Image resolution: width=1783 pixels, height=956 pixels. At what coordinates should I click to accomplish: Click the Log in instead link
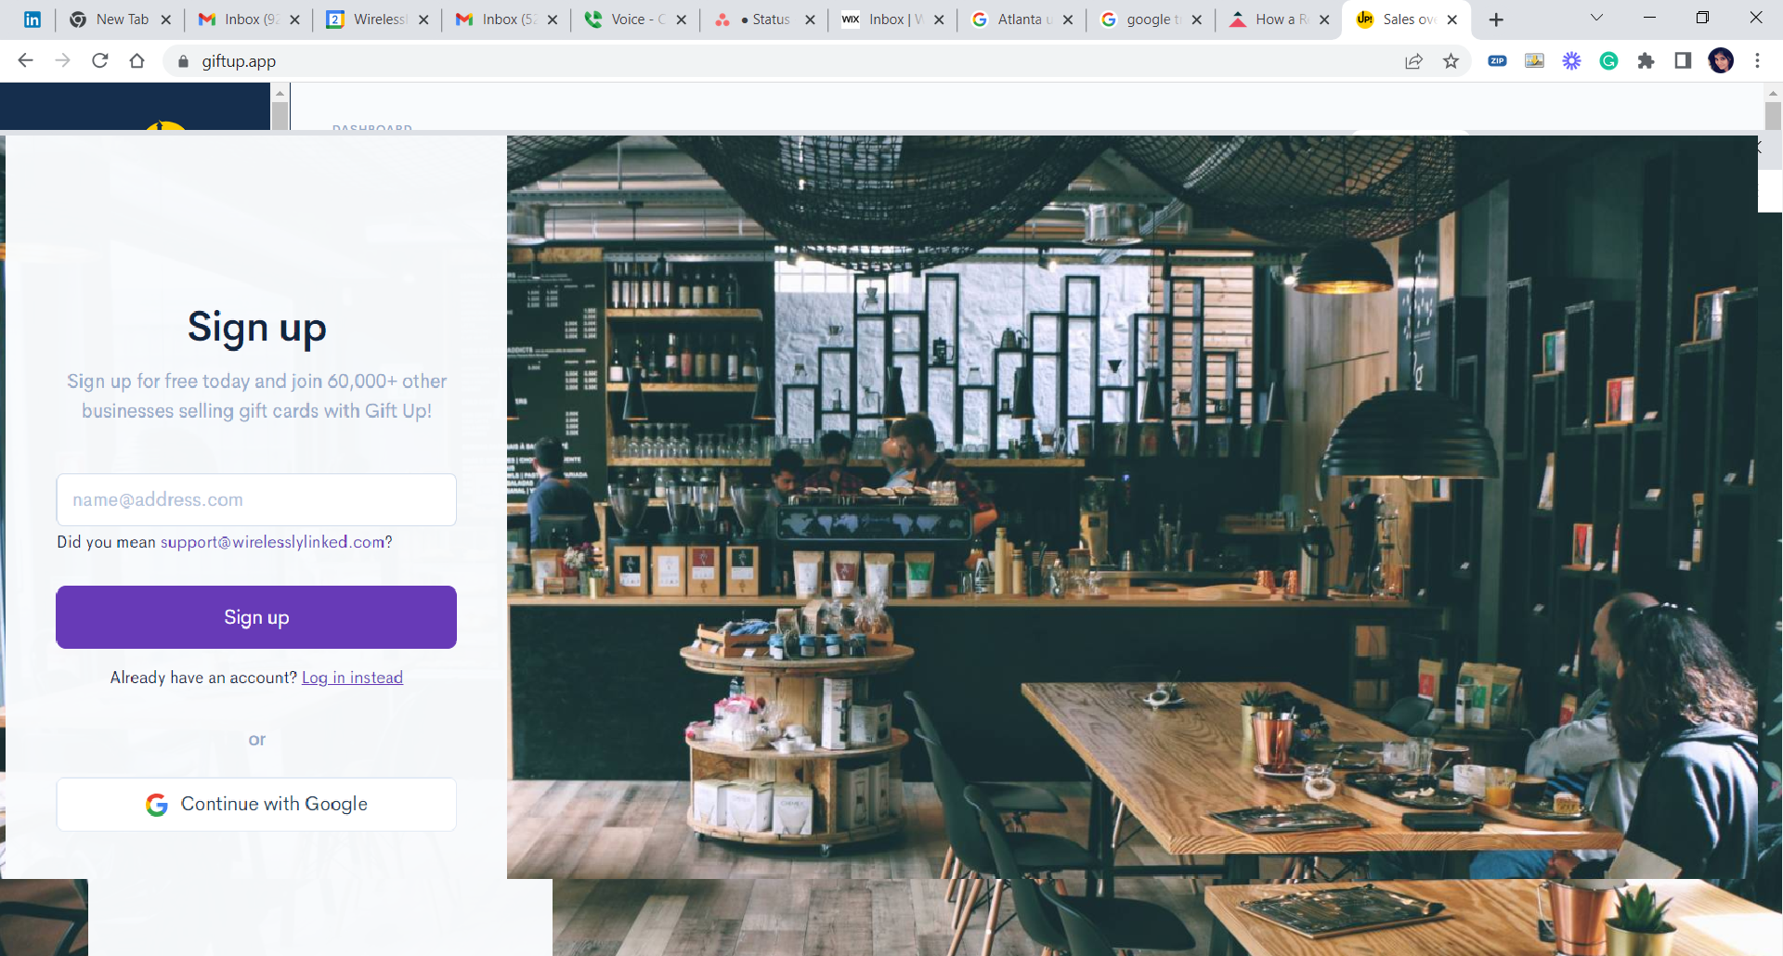pos(352,678)
